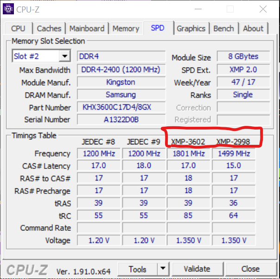Click the 36 tRAS cell
The height and width of the screenshot is (279, 280).
click(x=234, y=203)
